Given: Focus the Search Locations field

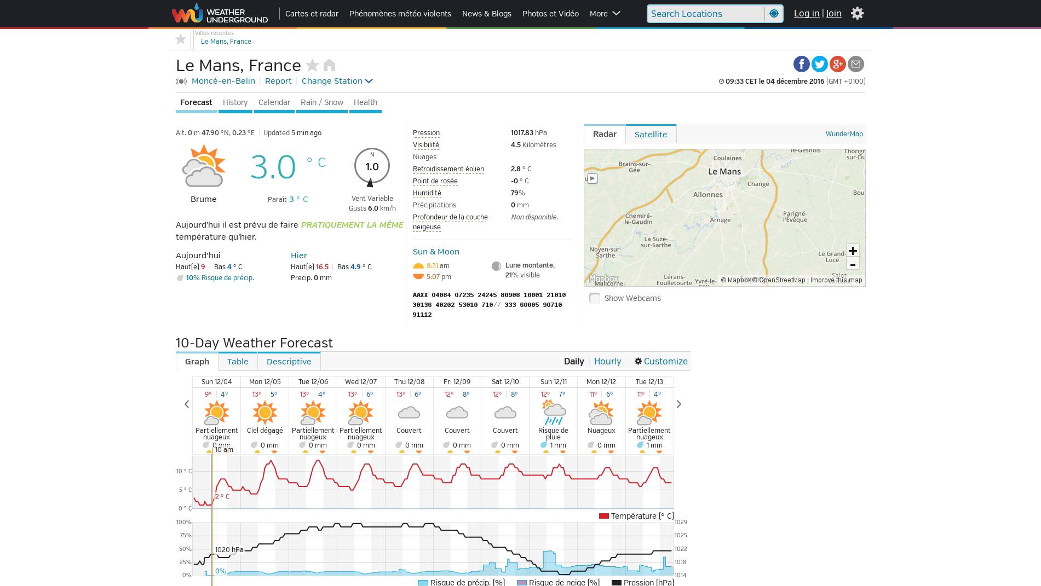Looking at the screenshot, I should click(705, 14).
